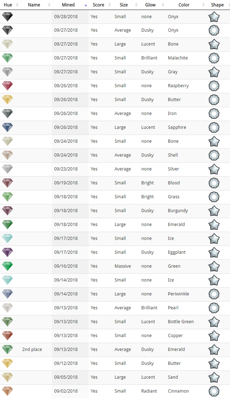Click round shape icon in Pearl row
Viewport: 230px width, 399px height.
(x=214, y=308)
